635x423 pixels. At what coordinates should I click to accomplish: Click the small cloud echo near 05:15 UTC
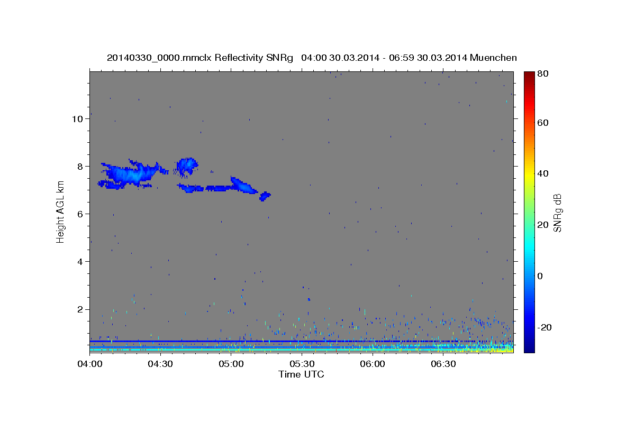(x=265, y=196)
